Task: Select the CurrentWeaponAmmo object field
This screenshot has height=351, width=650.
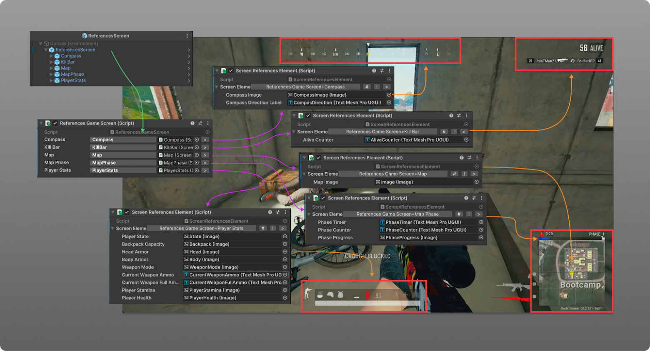Action: tap(236, 275)
